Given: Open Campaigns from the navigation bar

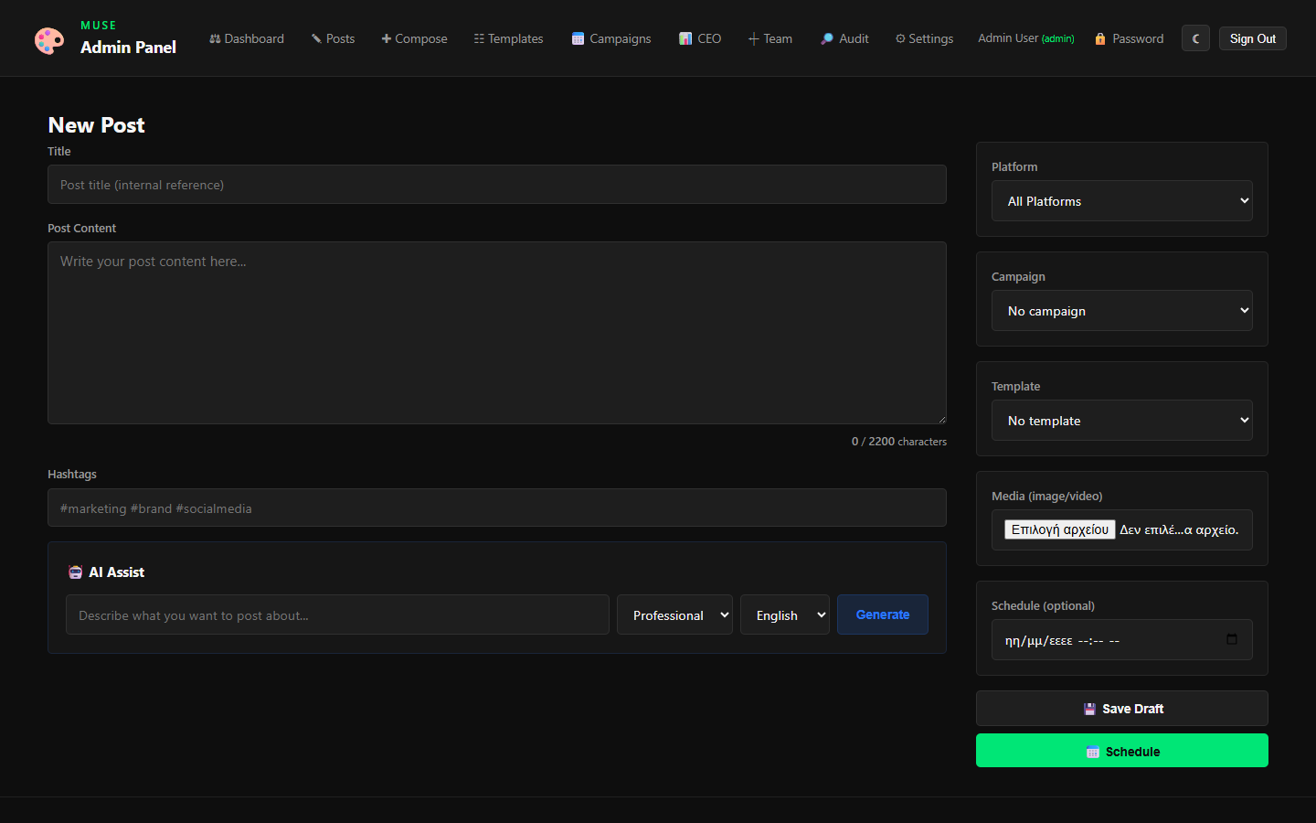Looking at the screenshot, I should (611, 38).
